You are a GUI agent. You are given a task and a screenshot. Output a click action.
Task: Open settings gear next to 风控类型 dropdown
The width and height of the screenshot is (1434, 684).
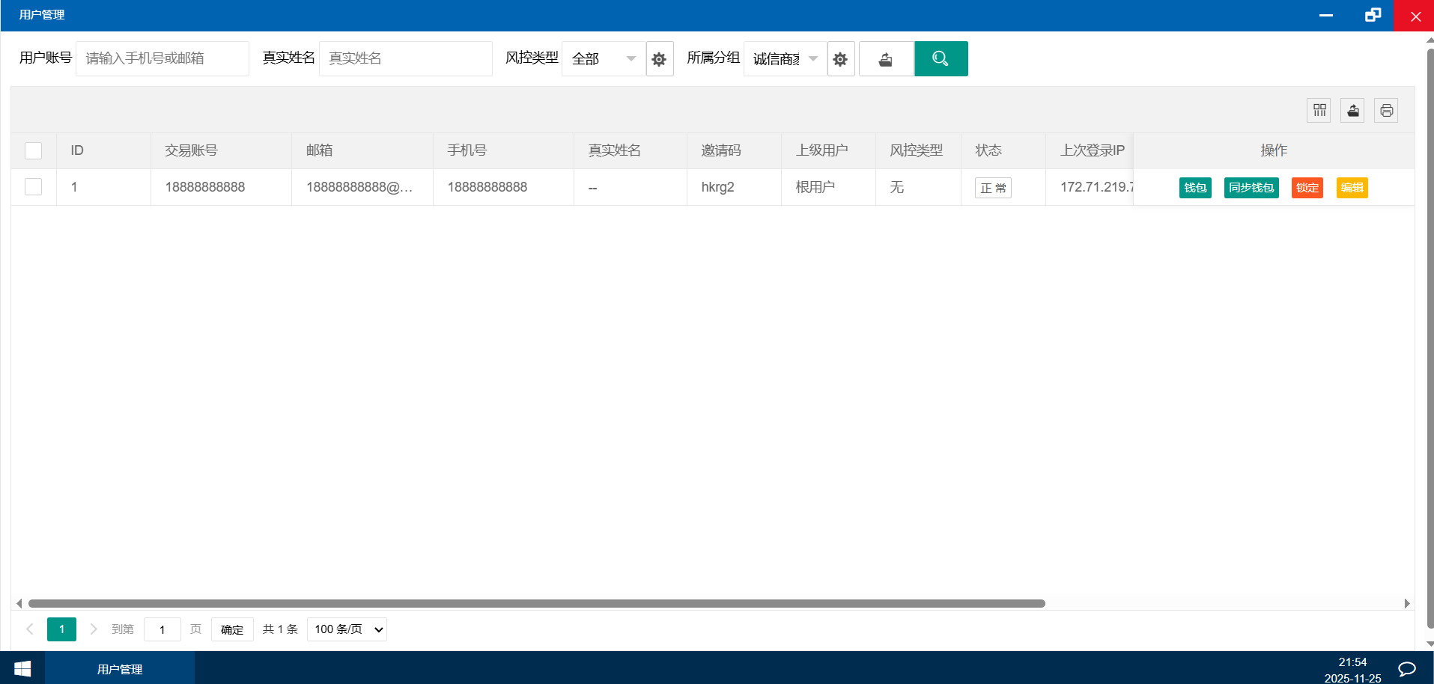(x=659, y=58)
